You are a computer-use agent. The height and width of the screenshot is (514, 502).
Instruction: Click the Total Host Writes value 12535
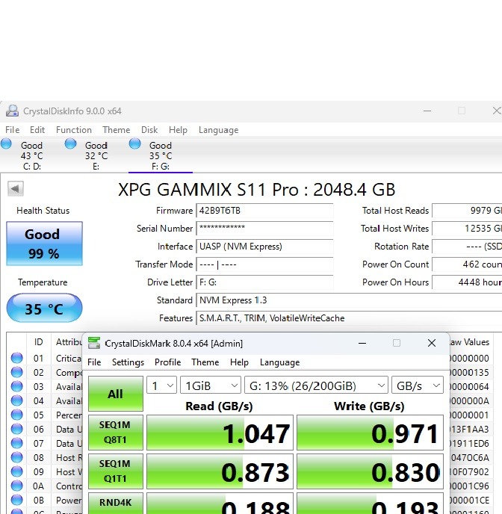468,229
